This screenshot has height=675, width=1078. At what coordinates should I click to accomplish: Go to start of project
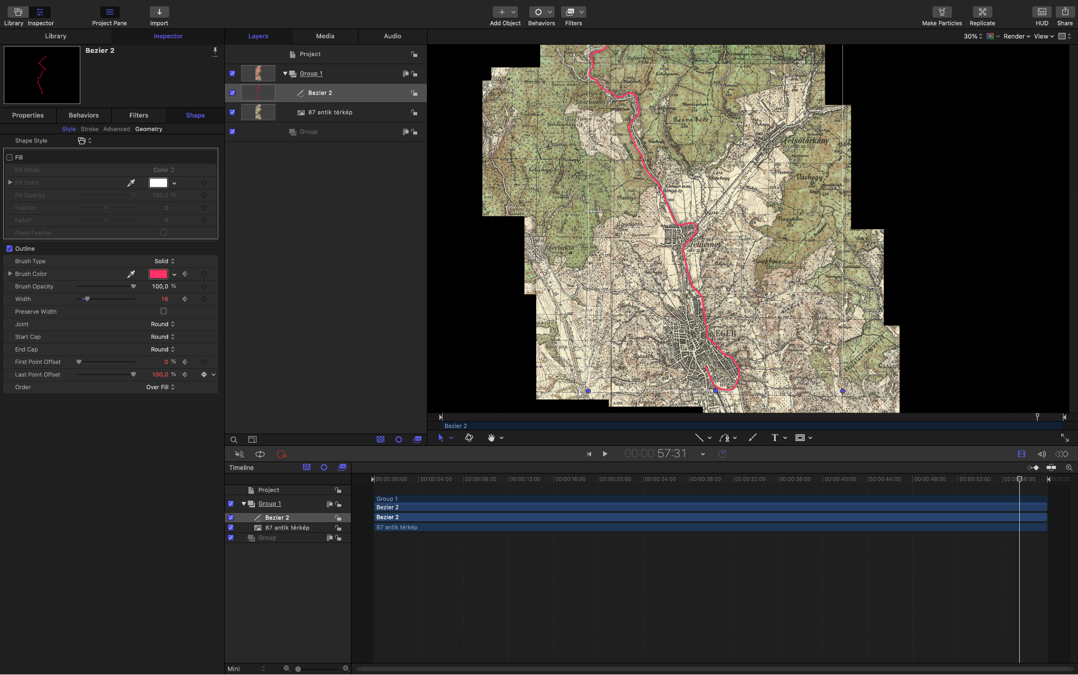click(589, 454)
